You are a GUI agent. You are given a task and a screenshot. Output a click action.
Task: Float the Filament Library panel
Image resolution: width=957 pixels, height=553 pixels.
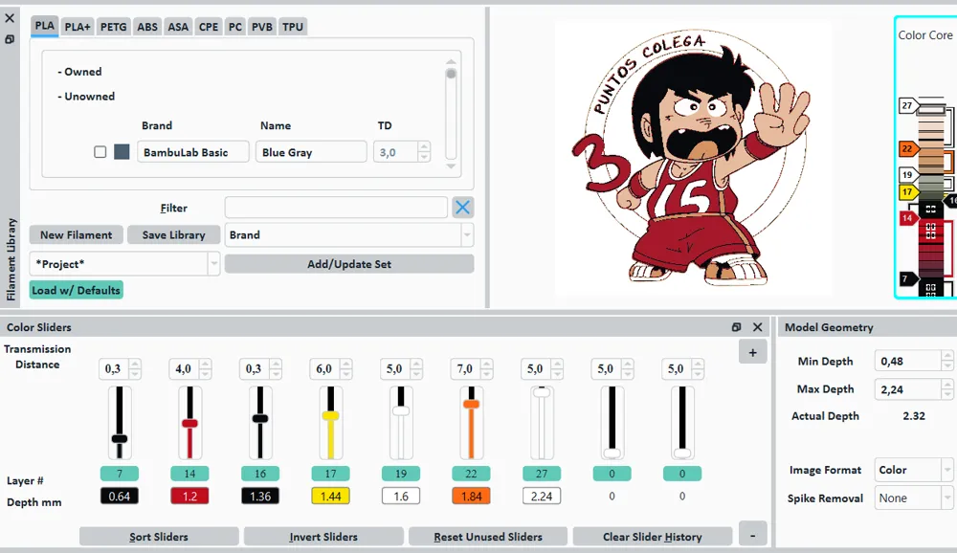coord(10,39)
